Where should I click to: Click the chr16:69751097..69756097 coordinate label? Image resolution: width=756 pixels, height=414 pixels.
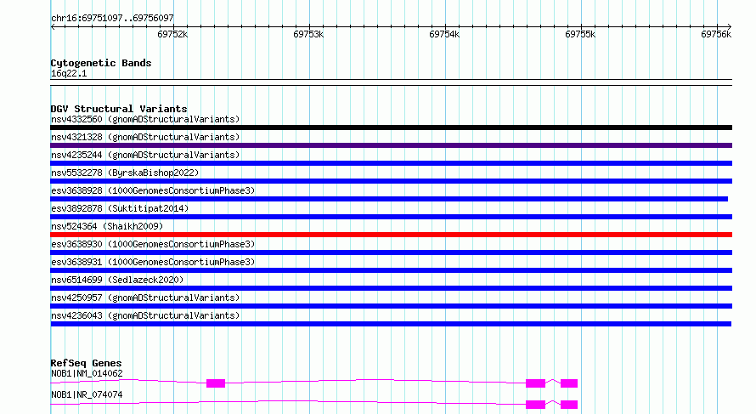[x=112, y=19]
